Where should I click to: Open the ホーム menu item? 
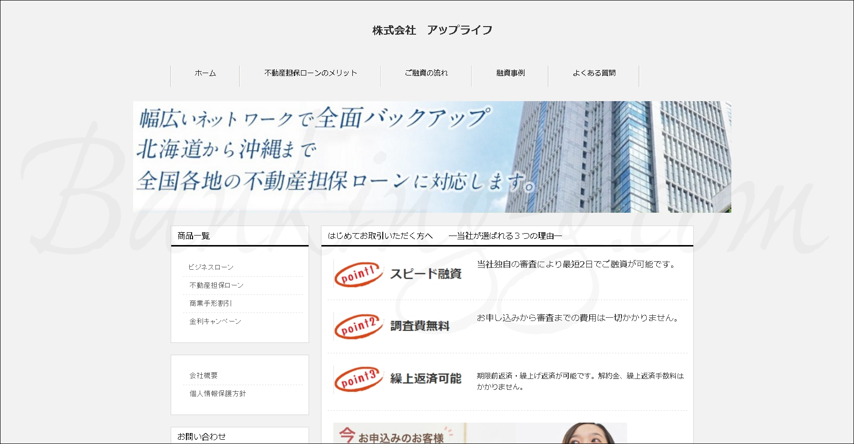point(205,73)
